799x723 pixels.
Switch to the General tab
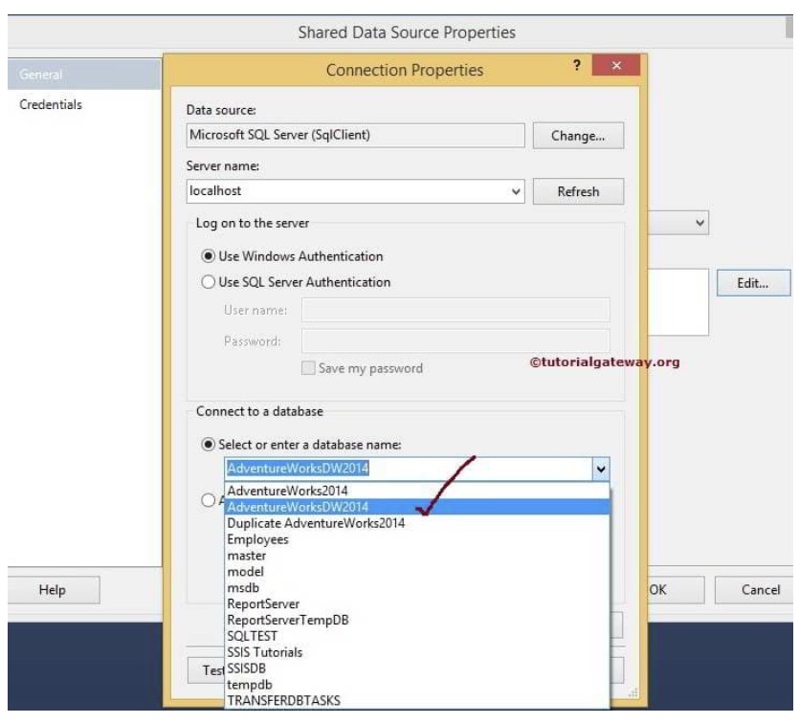tap(84, 75)
